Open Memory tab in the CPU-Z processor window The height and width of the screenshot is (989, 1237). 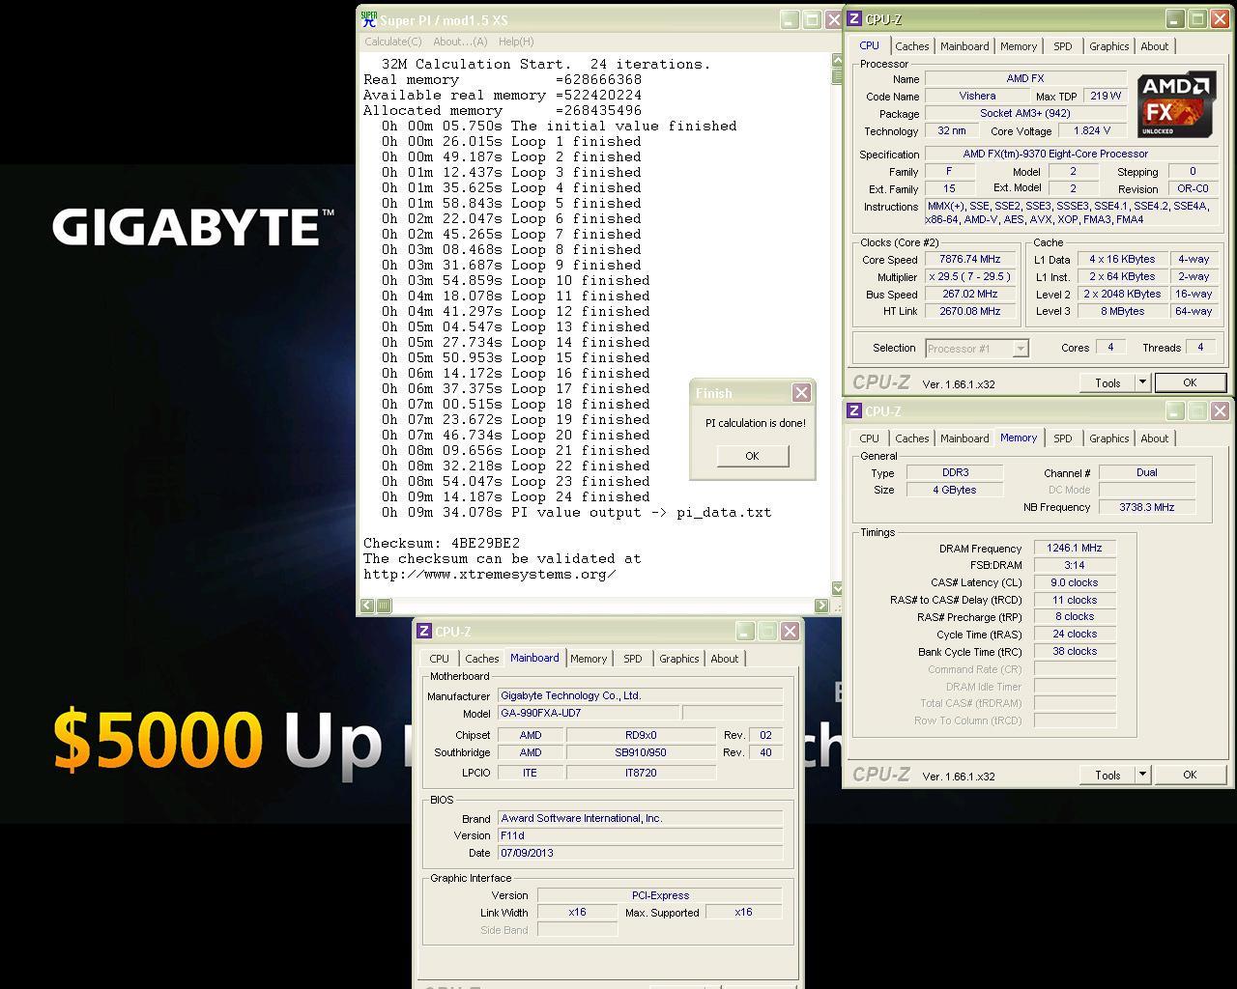(x=1019, y=46)
